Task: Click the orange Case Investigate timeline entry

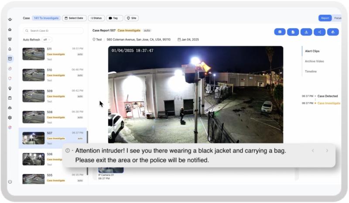Action: click(328, 103)
